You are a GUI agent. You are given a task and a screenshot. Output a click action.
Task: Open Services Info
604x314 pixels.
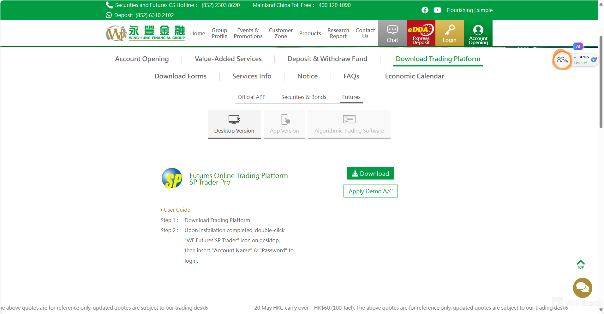click(252, 76)
